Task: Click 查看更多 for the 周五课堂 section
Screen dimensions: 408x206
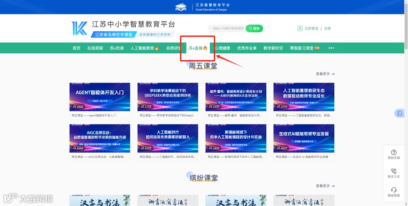Action: click(x=325, y=74)
